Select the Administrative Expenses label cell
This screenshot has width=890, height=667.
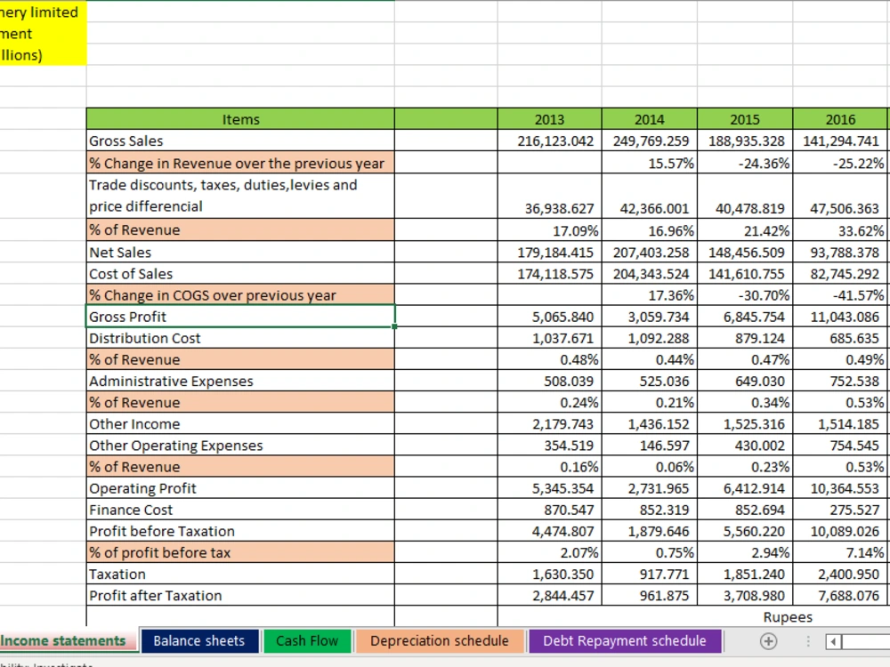240,382
